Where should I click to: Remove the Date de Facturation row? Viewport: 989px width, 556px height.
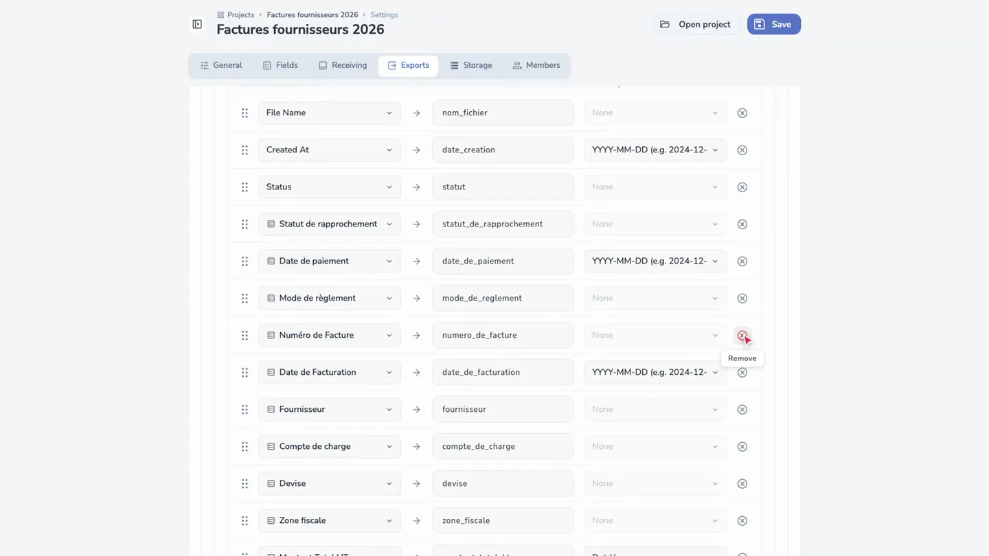click(742, 372)
